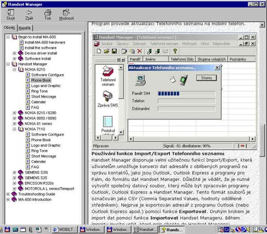The image size is (267, 234).
Task: Click the computer icon in update dialog
Action: [x=141, y=80]
